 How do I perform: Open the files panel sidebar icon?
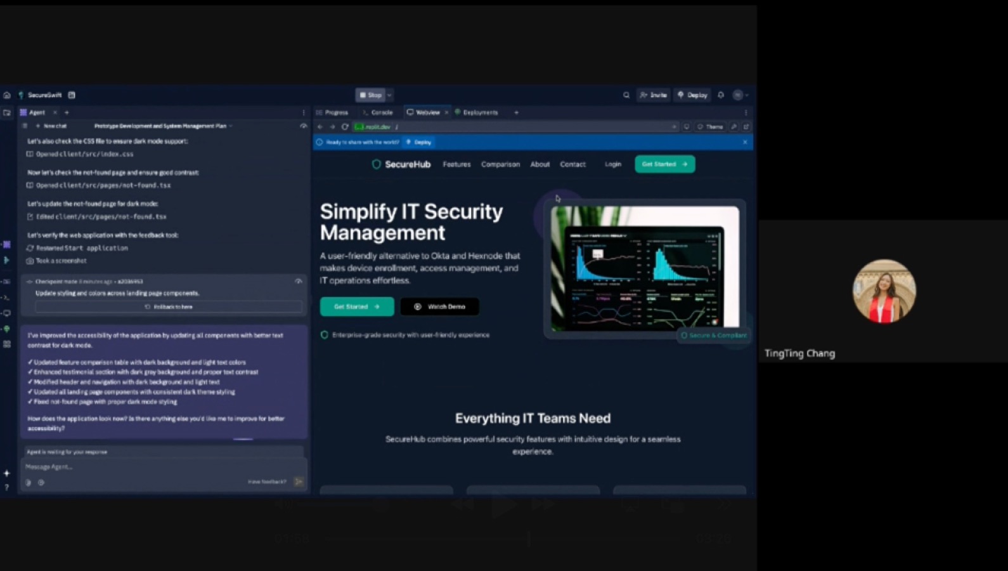[7, 113]
